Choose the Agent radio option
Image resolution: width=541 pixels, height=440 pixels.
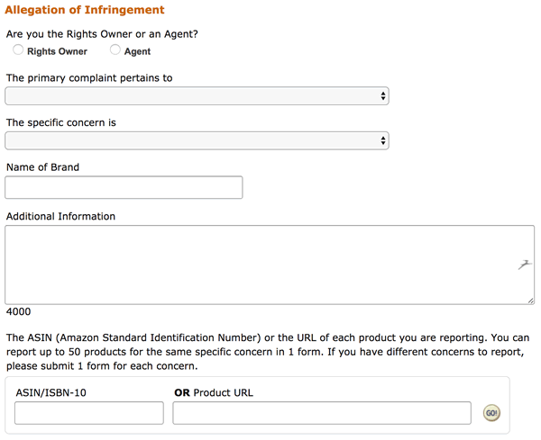(x=115, y=50)
